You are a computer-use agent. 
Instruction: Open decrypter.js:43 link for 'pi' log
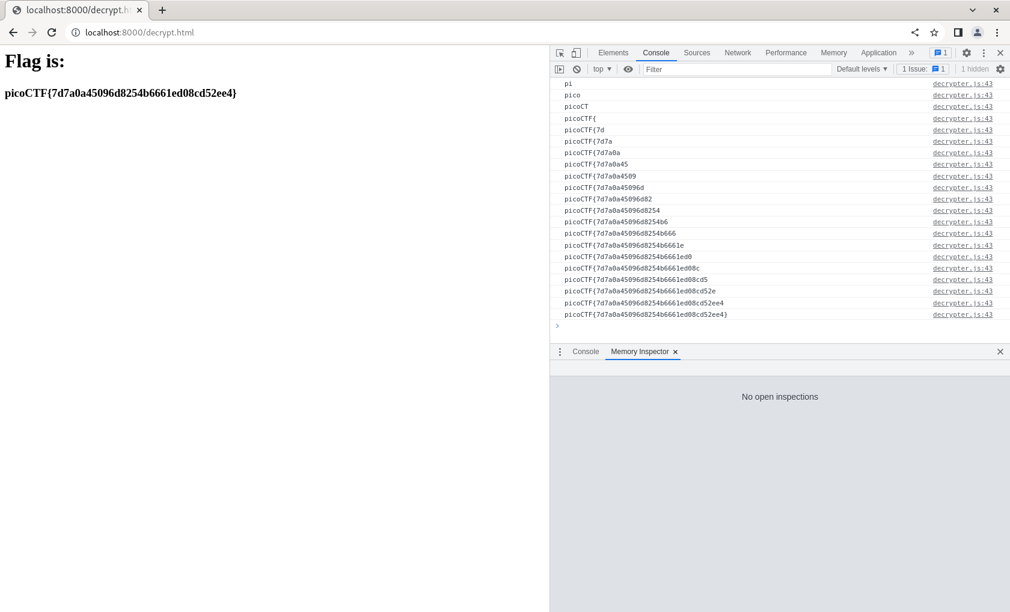click(963, 84)
